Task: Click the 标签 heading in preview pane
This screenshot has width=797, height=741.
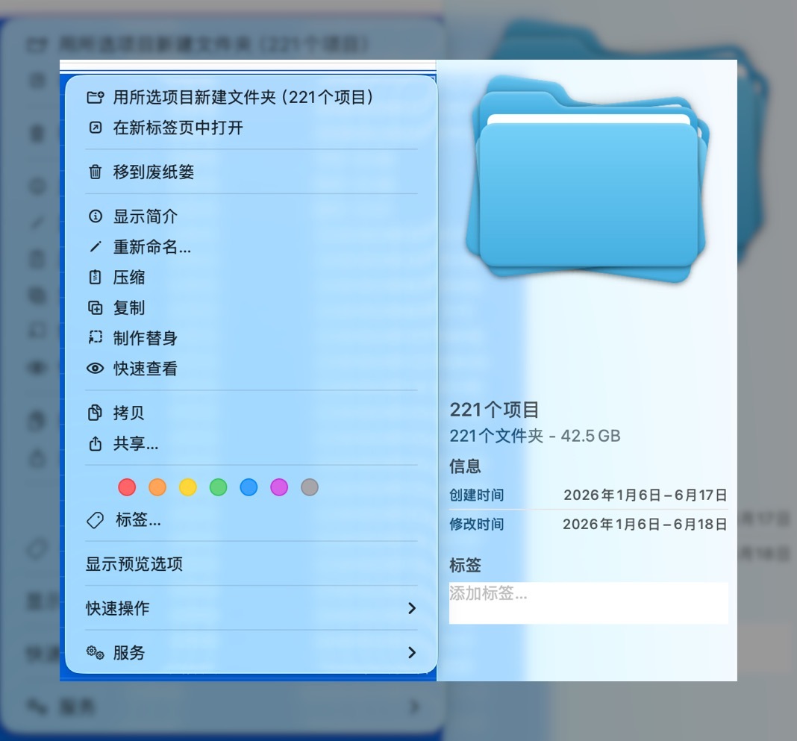Action: point(465,565)
